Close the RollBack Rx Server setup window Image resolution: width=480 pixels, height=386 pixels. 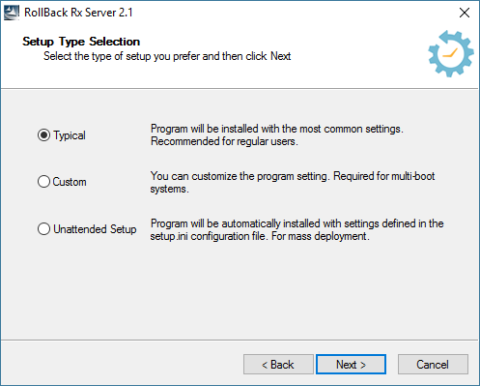[465, 13]
